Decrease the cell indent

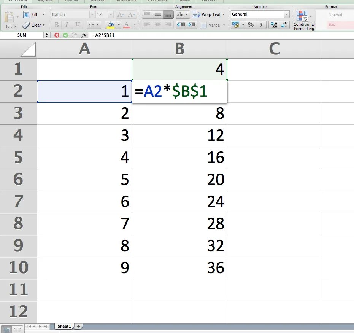181,25
